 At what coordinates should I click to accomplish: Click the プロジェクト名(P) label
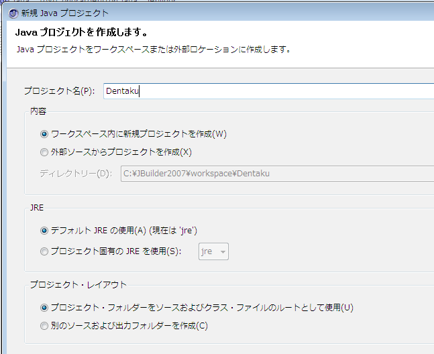(59, 91)
